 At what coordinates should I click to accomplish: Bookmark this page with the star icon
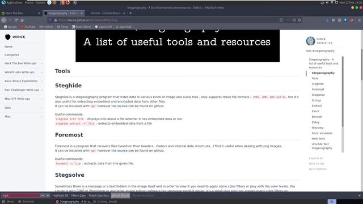tap(299, 20)
